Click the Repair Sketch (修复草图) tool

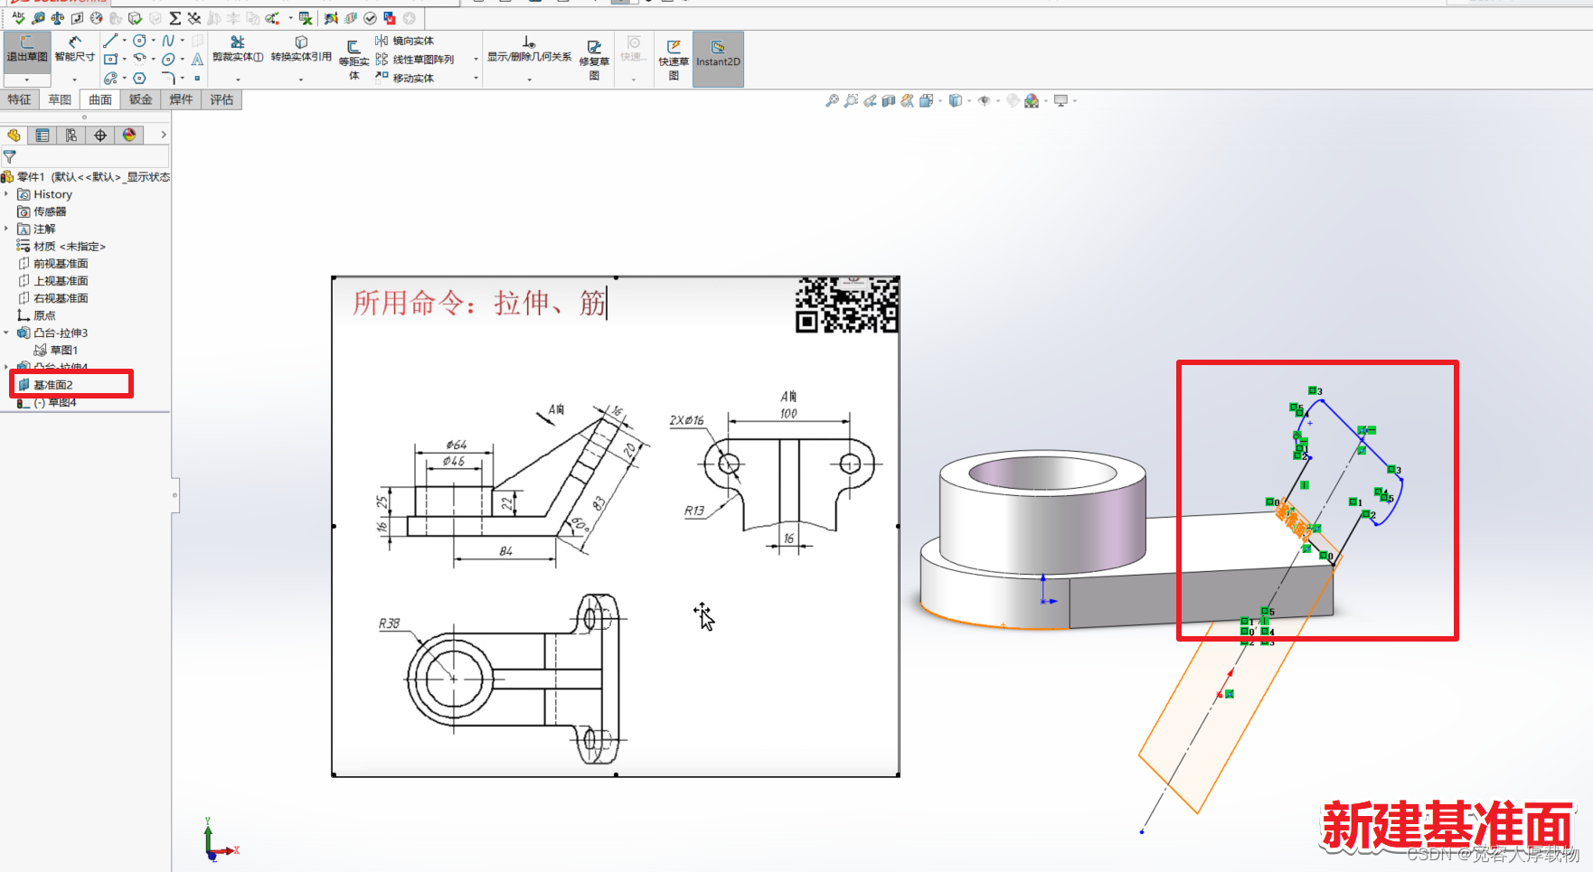tap(594, 60)
